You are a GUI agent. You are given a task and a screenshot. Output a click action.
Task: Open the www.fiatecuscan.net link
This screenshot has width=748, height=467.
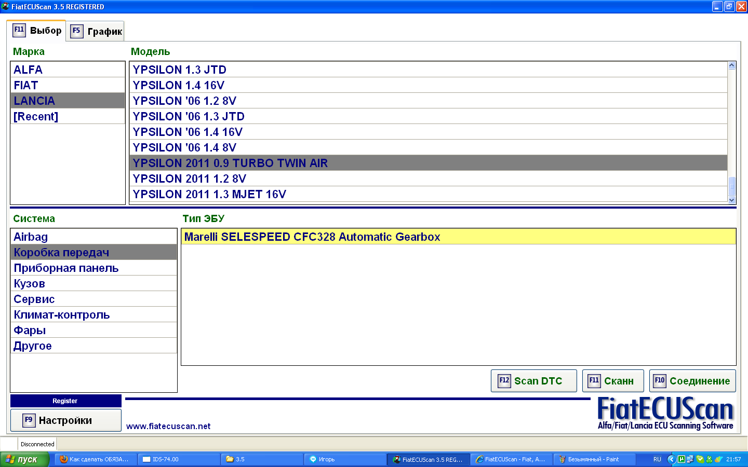[x=168, y=426]
